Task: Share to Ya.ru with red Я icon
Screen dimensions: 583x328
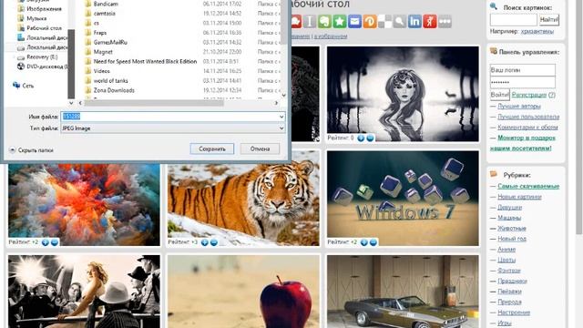Action: (x=430, y=22)
